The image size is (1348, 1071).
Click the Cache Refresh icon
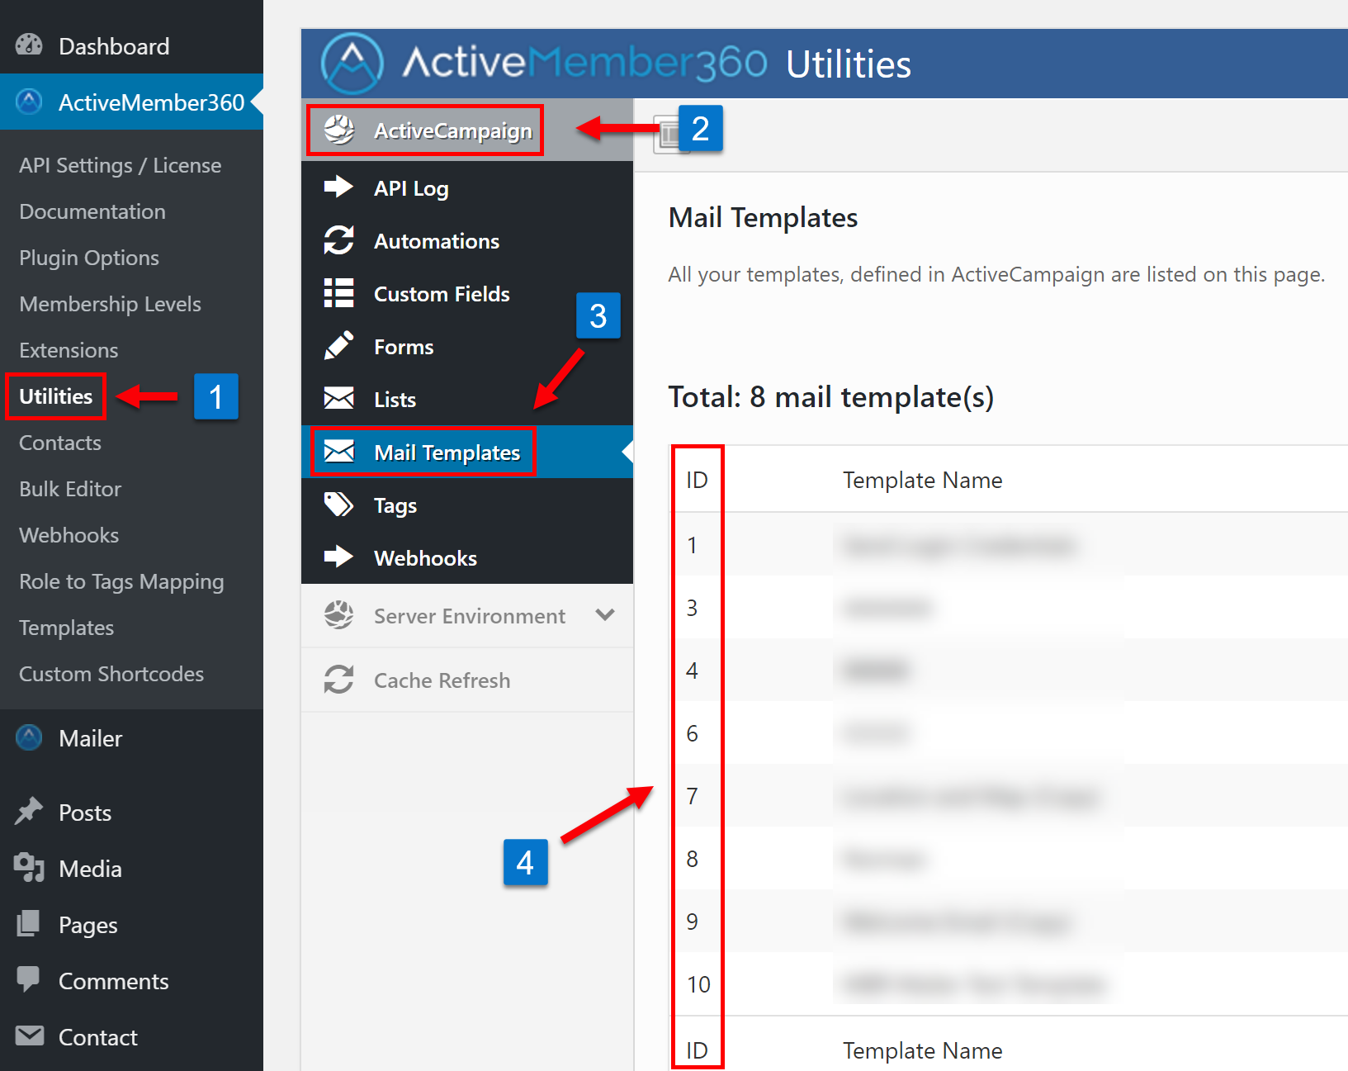[x=338, y=680]
